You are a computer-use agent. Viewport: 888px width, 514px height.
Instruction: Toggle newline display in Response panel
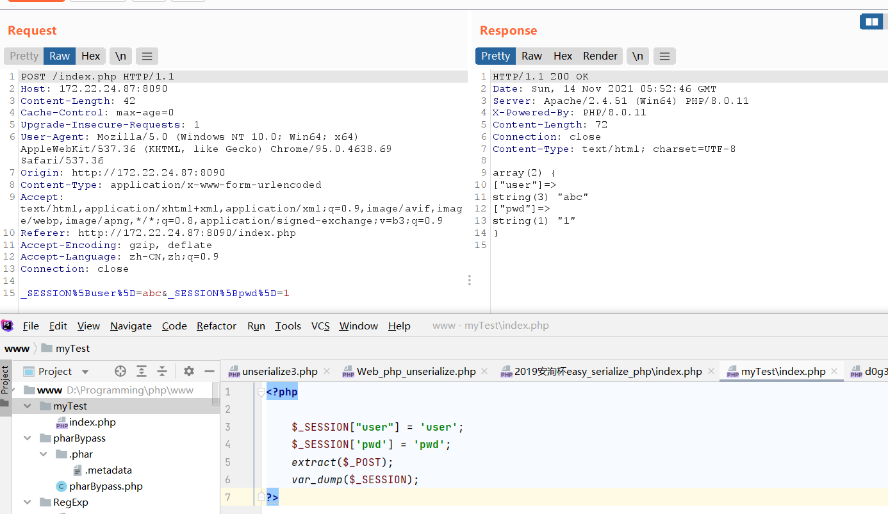pos(637,56)
